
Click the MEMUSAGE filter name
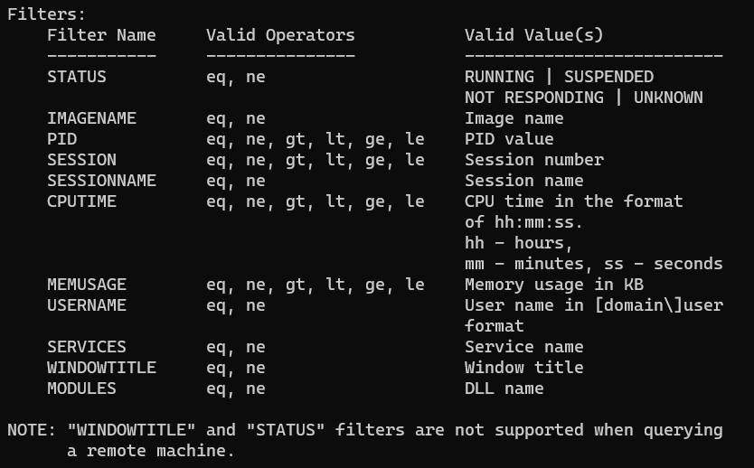point(87,285)
